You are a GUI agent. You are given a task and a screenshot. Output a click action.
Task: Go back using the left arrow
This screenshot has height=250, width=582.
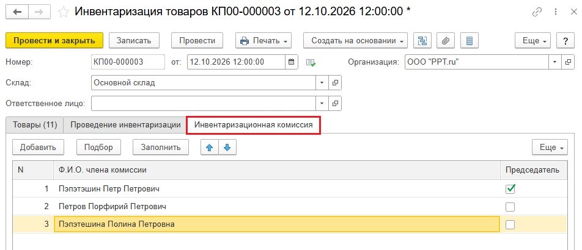[x=18, y=12]
